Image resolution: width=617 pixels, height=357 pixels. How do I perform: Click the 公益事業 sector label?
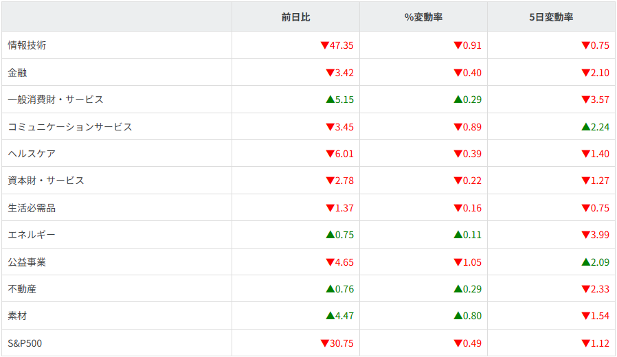tap(27, 262)
